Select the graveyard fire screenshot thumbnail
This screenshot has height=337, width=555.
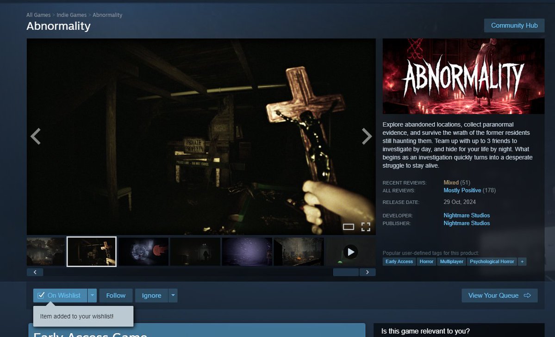click(299, 252)
